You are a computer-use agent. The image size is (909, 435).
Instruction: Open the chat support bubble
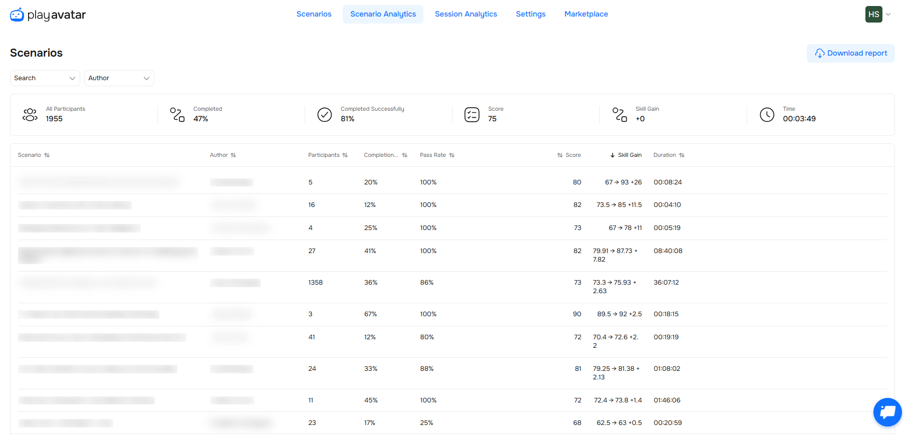click(887, 412)
